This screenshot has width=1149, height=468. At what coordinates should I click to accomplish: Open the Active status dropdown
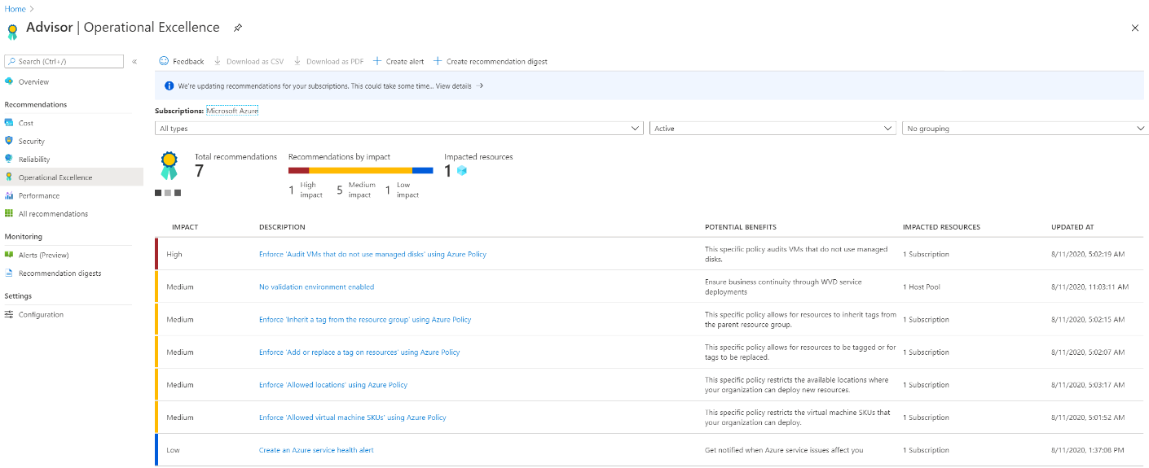(x=773, y=129)
